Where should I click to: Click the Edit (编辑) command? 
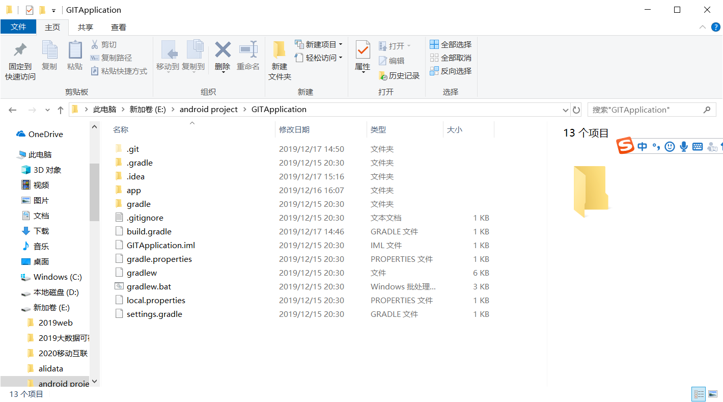tap(392, 61)
